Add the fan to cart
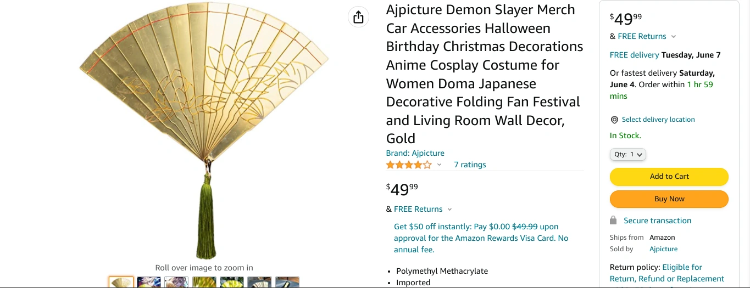The height and width of the screenshot is (288, 750). coord(669,177)
